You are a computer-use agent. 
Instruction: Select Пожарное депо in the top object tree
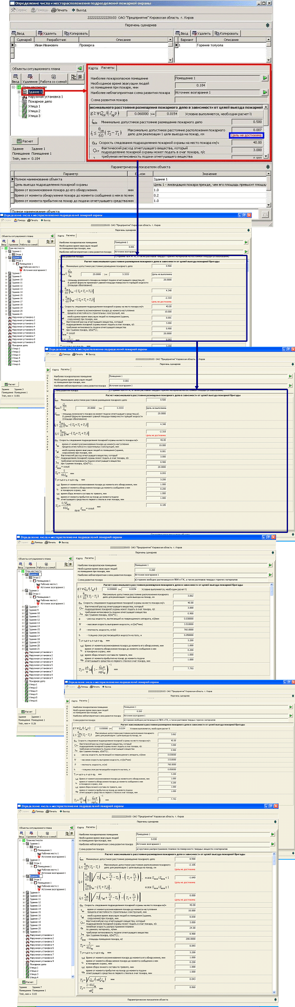click(x=40, y=101)
